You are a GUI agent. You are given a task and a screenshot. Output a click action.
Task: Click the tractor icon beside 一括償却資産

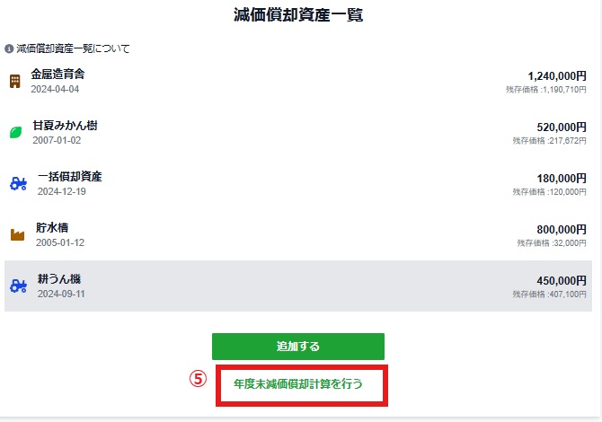pyautogui.click(x=18, y=183)
